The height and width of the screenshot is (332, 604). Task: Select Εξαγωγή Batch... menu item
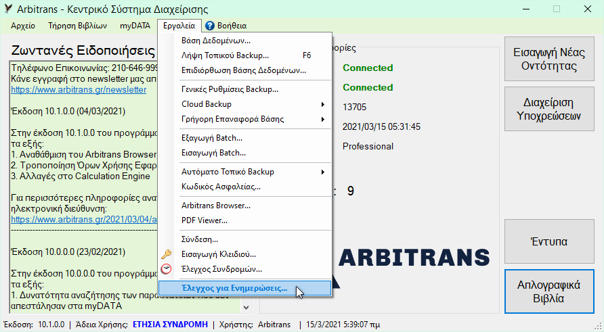pyautogui.click(x=245, y=138)
